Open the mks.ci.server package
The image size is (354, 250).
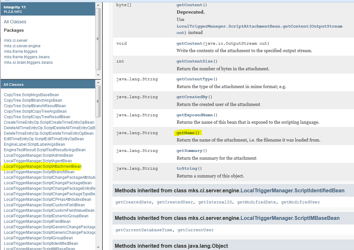(x=16, y=40)
